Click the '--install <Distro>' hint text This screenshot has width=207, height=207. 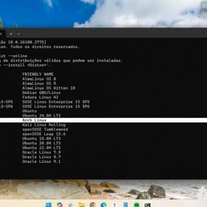point(27,65)
